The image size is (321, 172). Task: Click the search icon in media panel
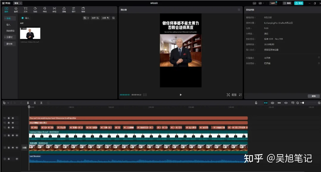[113, 18]
